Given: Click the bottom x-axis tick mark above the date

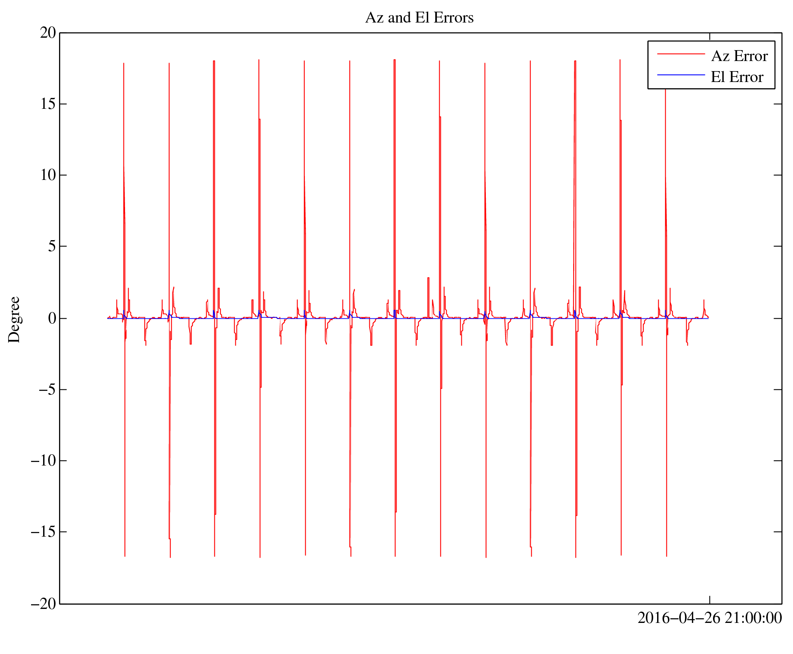Looking at the screenshot, I should 710,599.
